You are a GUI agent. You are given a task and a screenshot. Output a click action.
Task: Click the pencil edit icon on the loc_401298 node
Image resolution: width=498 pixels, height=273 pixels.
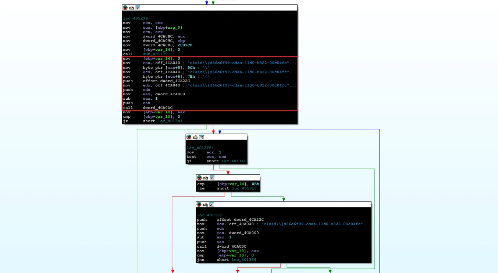[131, 8]
